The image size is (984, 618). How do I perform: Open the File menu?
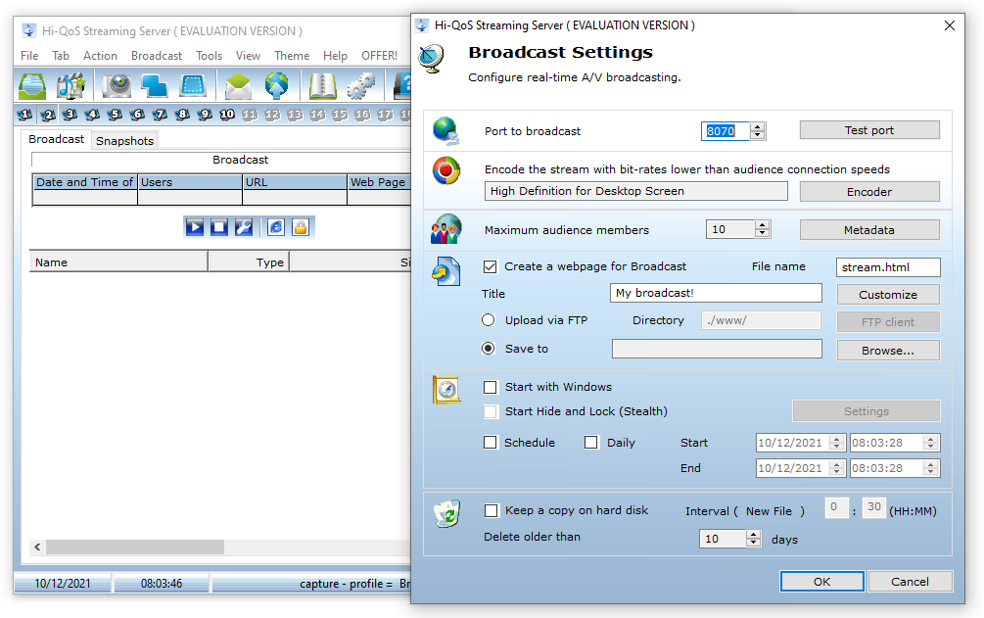click(29, 55)
